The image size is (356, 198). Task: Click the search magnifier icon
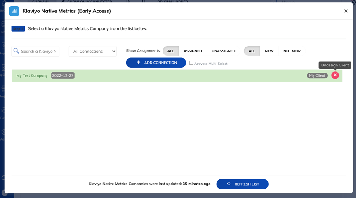point(16,51)
